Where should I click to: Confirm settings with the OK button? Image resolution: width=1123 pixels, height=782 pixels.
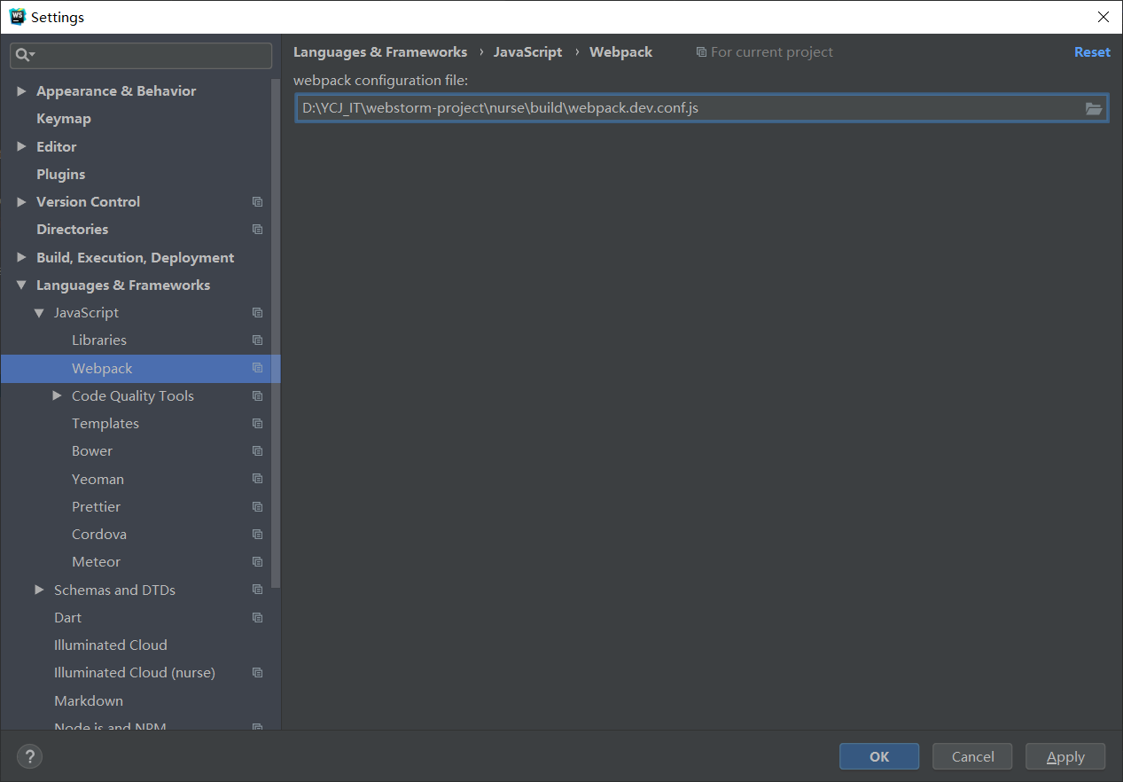click(878, 756)
